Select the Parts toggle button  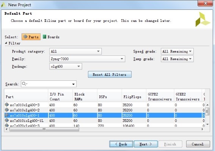point(31,37)
